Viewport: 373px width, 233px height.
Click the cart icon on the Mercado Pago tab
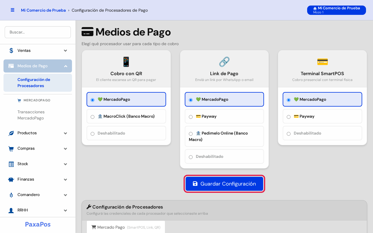coord(94,227)
